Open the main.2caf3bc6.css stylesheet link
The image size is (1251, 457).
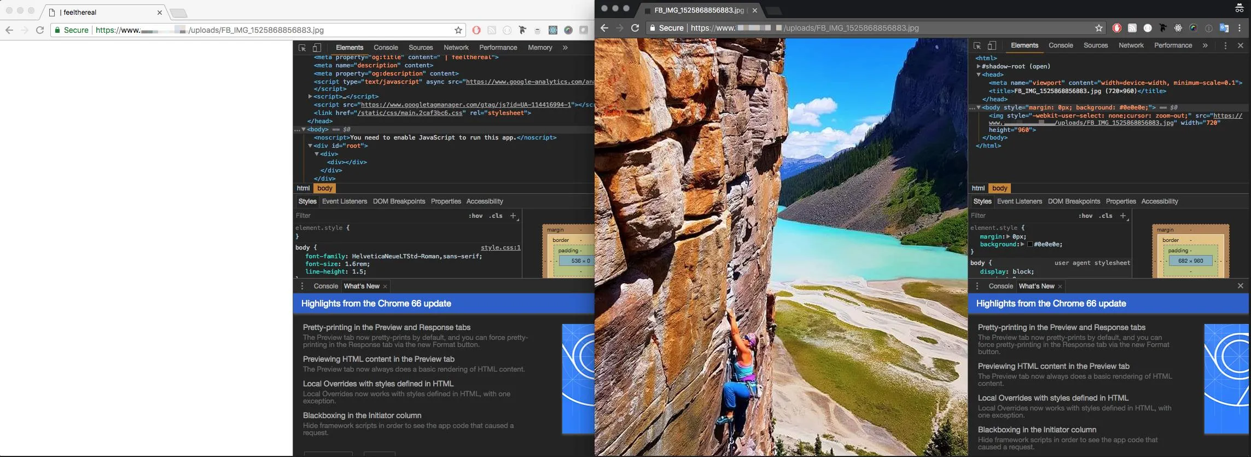411,113
